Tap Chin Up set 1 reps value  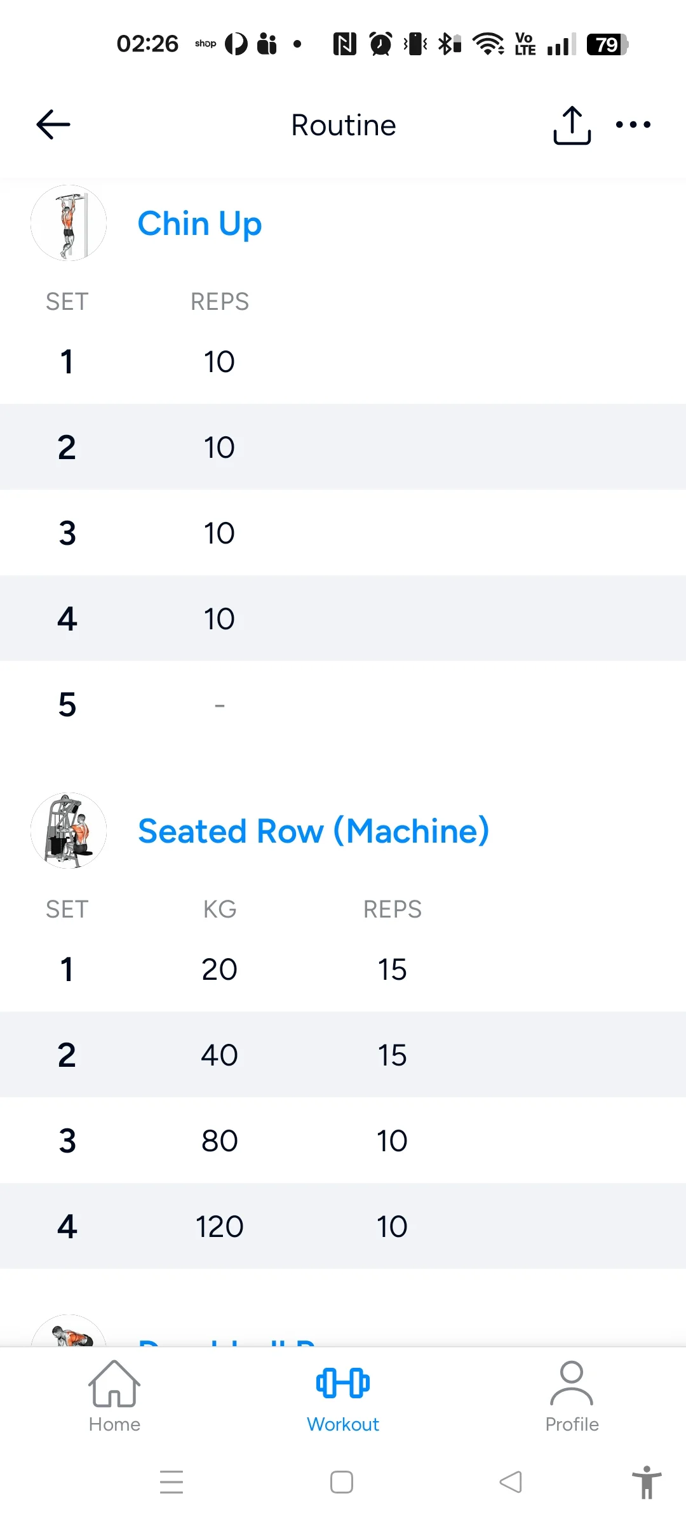(x=219, y=362)
